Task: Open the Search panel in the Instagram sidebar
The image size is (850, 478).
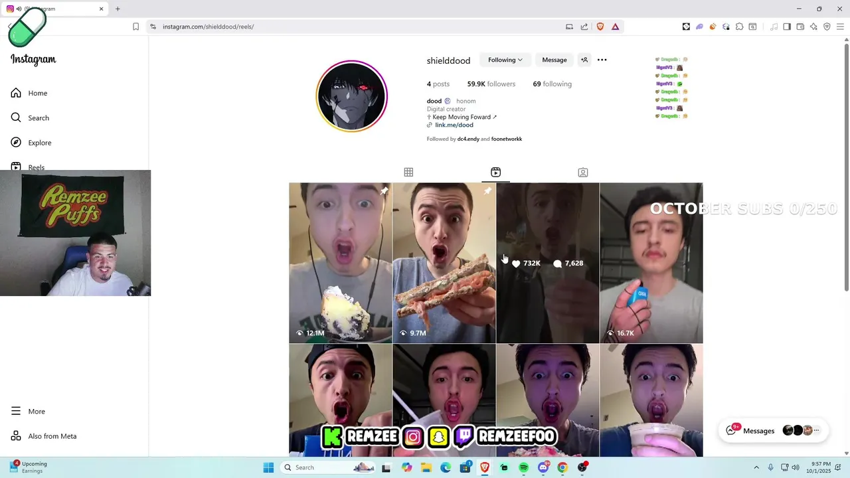Action: [30, 118]
